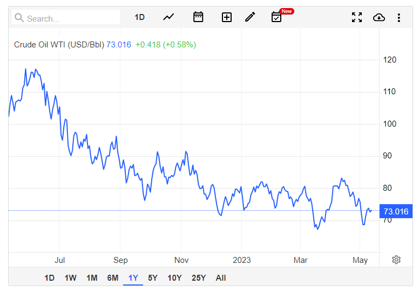Switch to the 6M range tab

113,278
